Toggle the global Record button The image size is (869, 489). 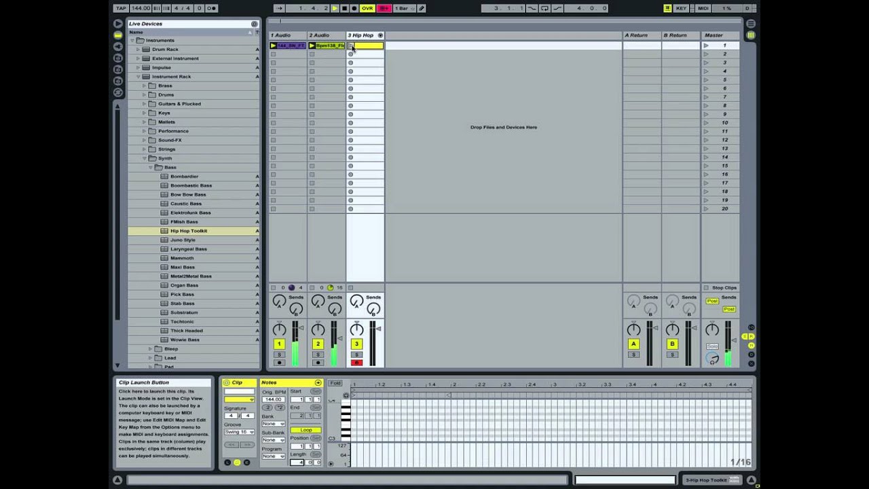point(354,8)
